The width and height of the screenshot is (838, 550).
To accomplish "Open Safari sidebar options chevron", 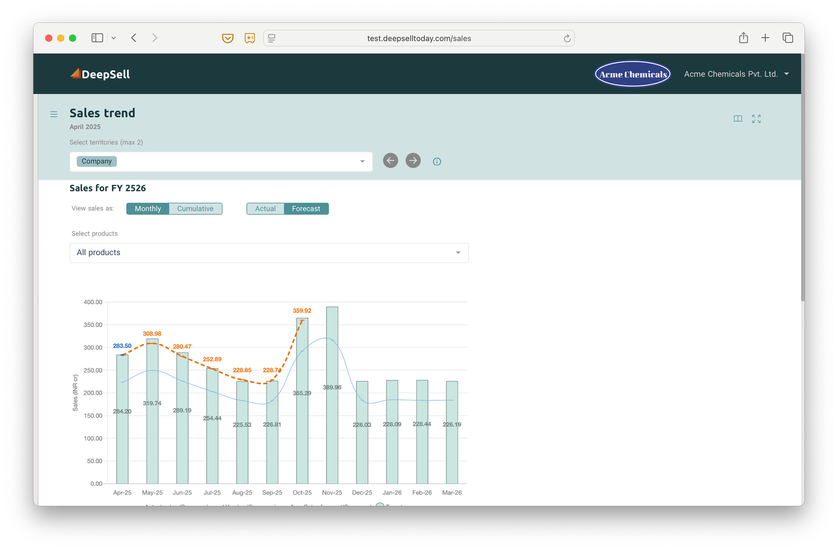I will 113,38.
